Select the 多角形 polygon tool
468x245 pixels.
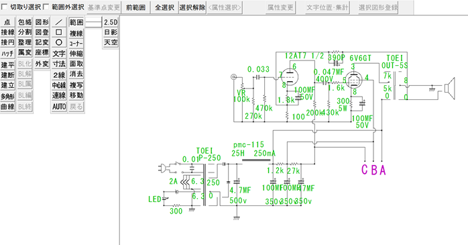point(8,96)
